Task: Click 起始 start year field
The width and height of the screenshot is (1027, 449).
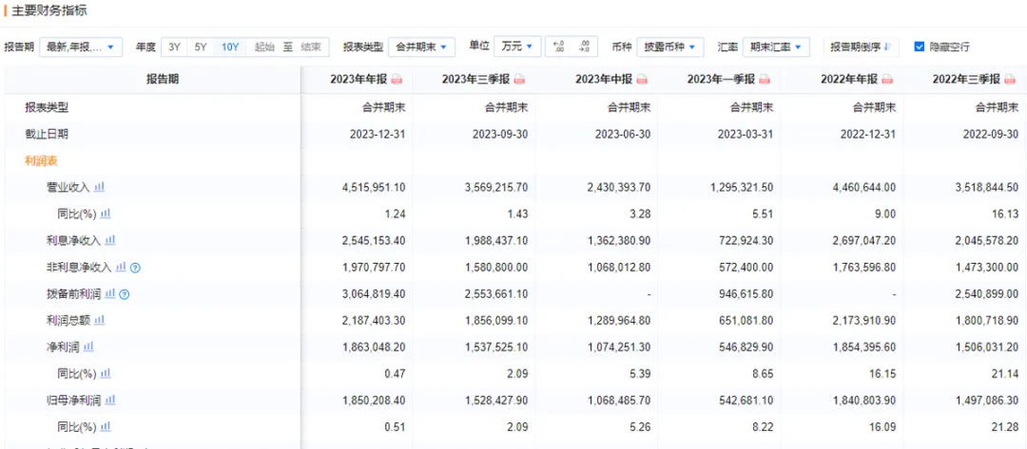Action: pos(264,47)
